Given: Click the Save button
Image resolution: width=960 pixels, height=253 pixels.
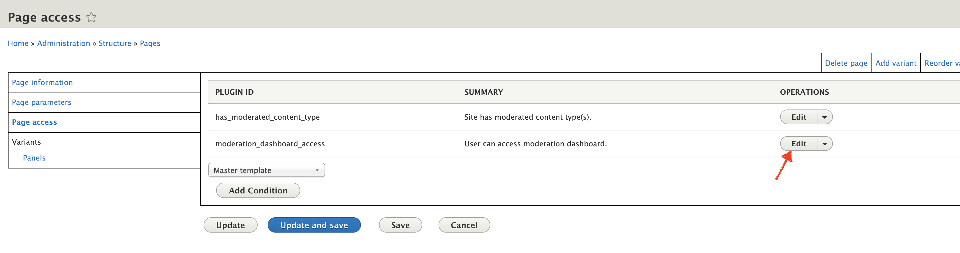Looking at the screenshot, I should [400, 225].
